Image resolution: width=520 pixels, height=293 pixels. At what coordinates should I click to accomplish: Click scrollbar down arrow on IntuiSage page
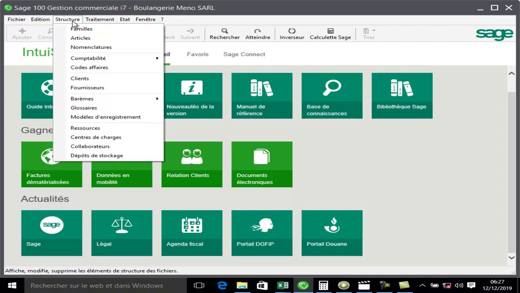(511, 257)
